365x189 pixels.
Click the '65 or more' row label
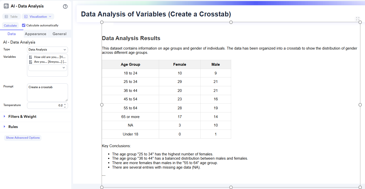tap(130, 117)
